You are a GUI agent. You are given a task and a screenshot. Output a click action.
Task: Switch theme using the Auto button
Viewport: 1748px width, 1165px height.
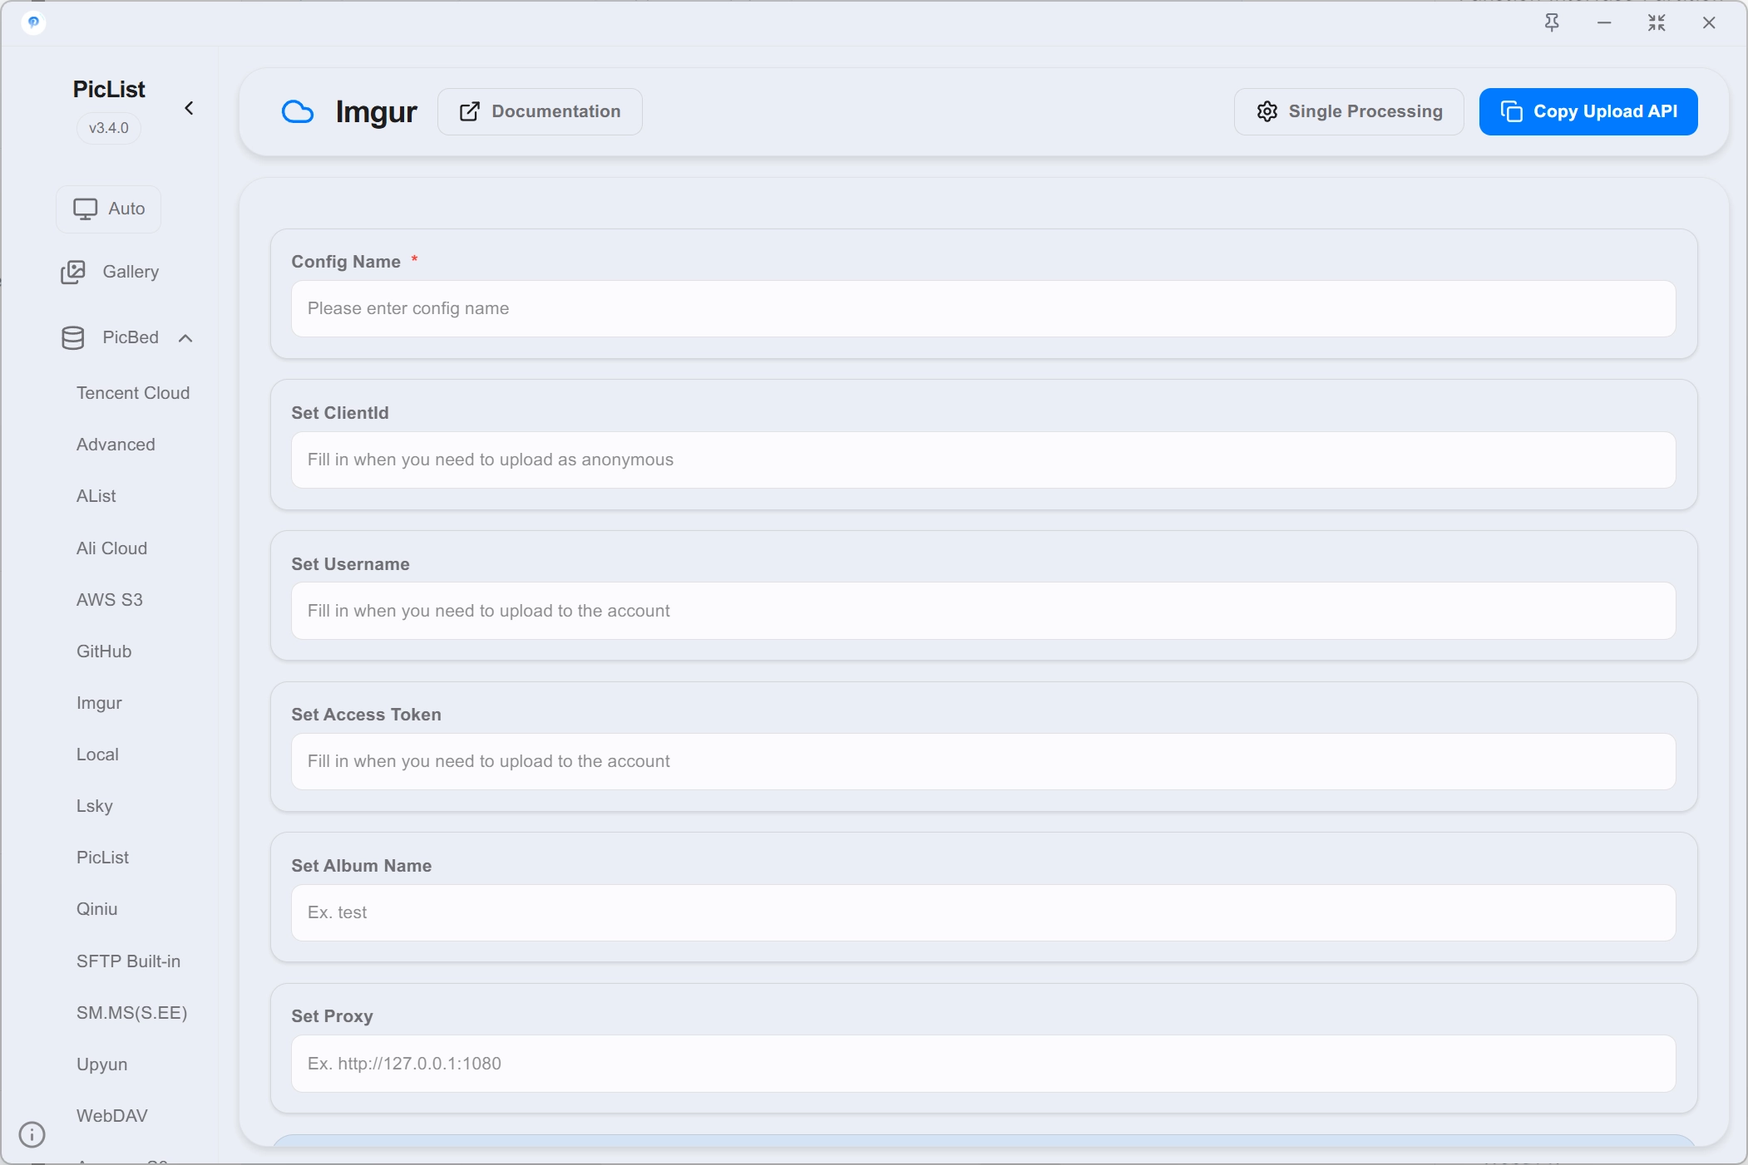109,209
